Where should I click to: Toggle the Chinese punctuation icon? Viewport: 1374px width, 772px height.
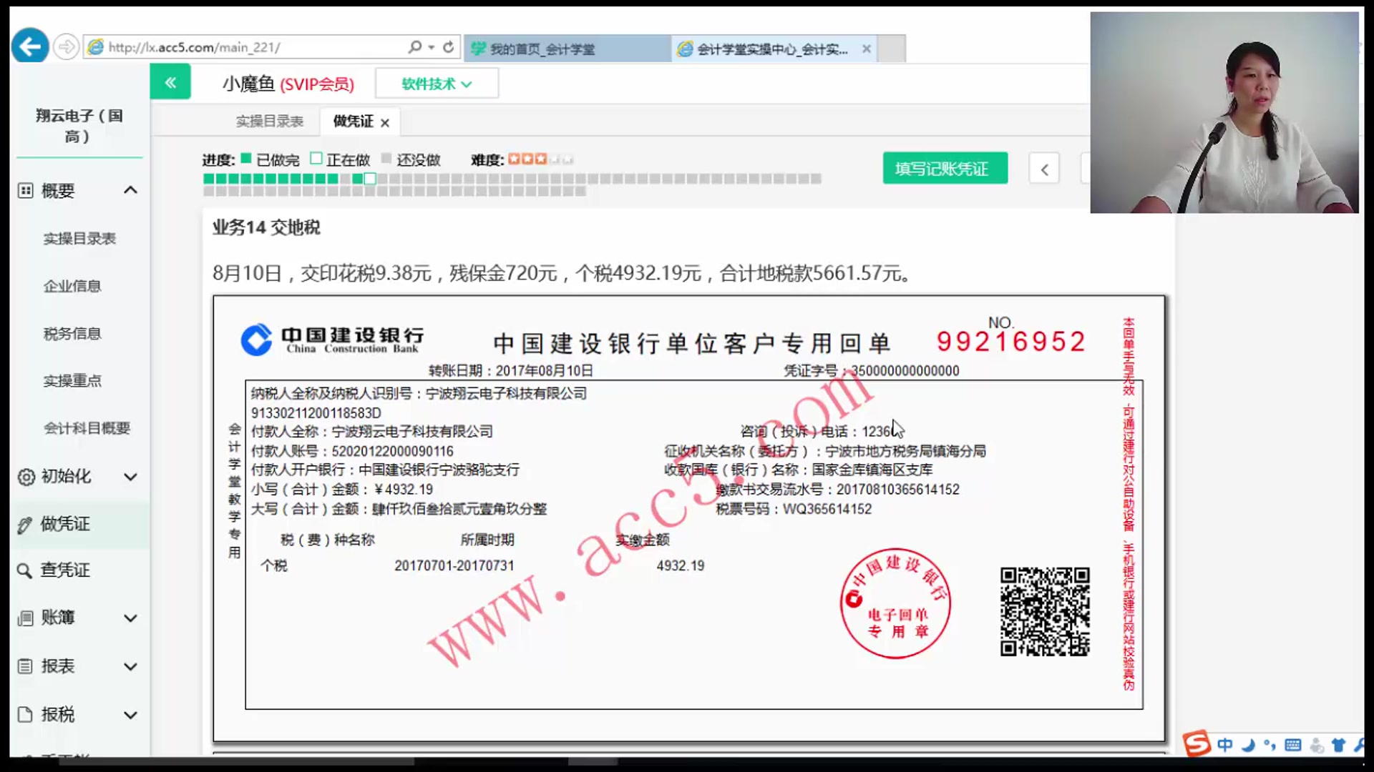pyautogui.click(x=1270, y=745)
